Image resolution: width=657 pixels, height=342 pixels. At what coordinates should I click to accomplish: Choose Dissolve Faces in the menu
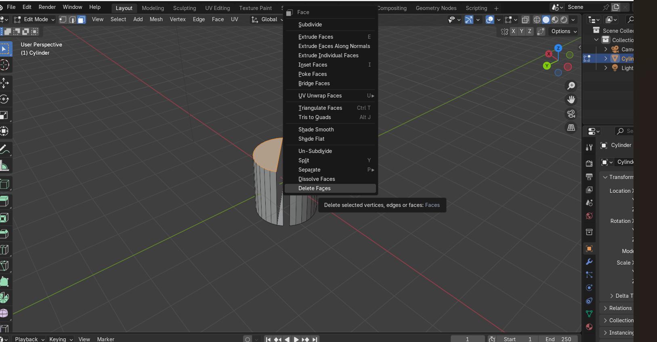(x=330, y=179)
